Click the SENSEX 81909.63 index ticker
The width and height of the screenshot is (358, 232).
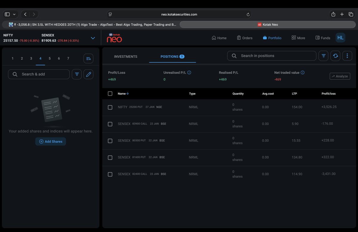60,38
